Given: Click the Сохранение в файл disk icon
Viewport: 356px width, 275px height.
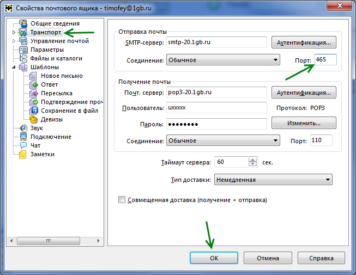Looking at the screenshot, I should [x=34, y=111].
